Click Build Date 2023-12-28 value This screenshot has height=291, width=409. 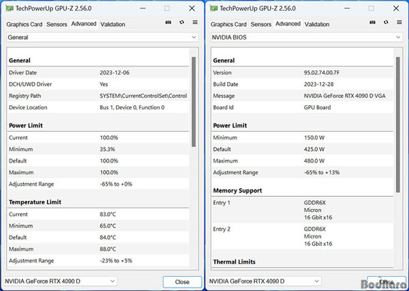coord(319,84)
